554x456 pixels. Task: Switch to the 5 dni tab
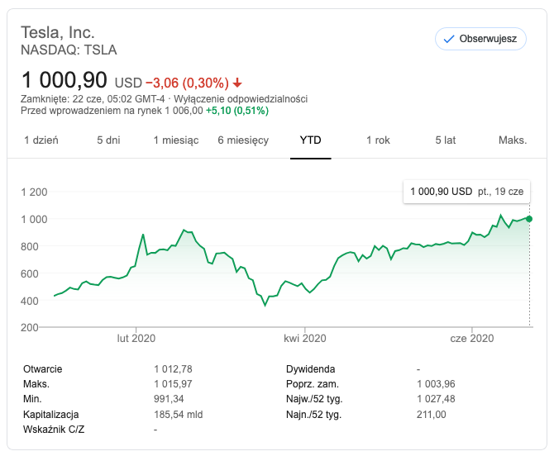click(x=108, y=140)
